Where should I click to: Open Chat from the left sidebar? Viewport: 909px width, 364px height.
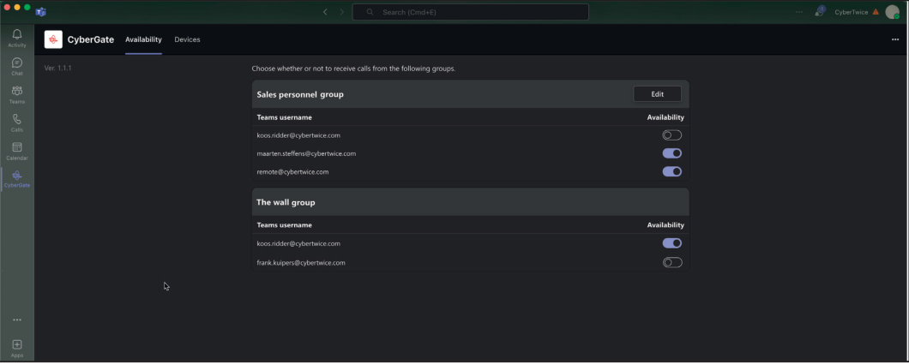pos(17,66)
